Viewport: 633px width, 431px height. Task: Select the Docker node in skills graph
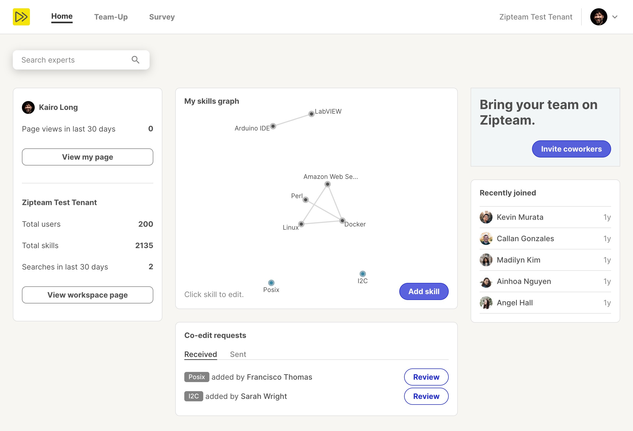pos(342,221)
